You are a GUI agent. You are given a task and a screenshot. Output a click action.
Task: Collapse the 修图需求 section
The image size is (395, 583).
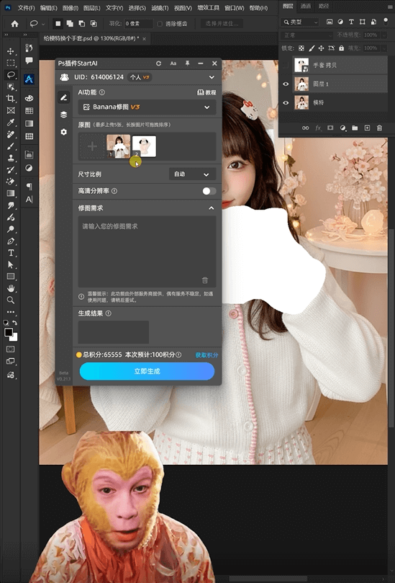212,208
